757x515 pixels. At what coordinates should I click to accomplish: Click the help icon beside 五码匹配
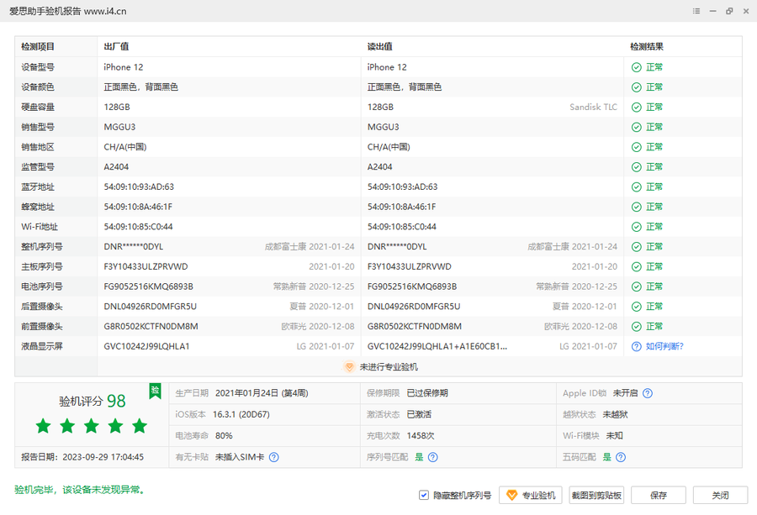click(621, 457)
